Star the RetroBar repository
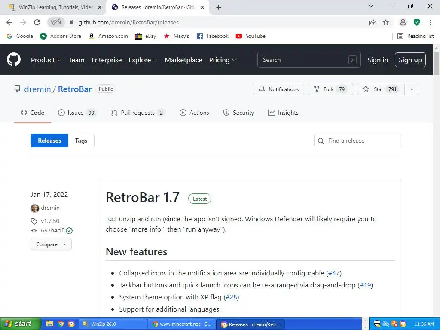Image resolution: width=440 pixels, height=330 pixels. 380,89
